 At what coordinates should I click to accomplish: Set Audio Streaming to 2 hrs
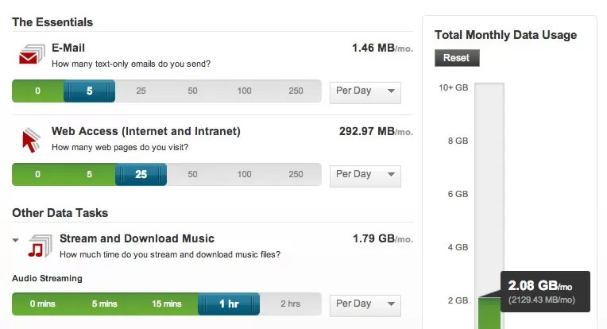pos(290,304)
